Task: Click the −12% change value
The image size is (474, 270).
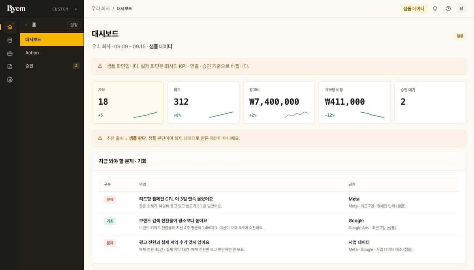Action: pos(330,115)
